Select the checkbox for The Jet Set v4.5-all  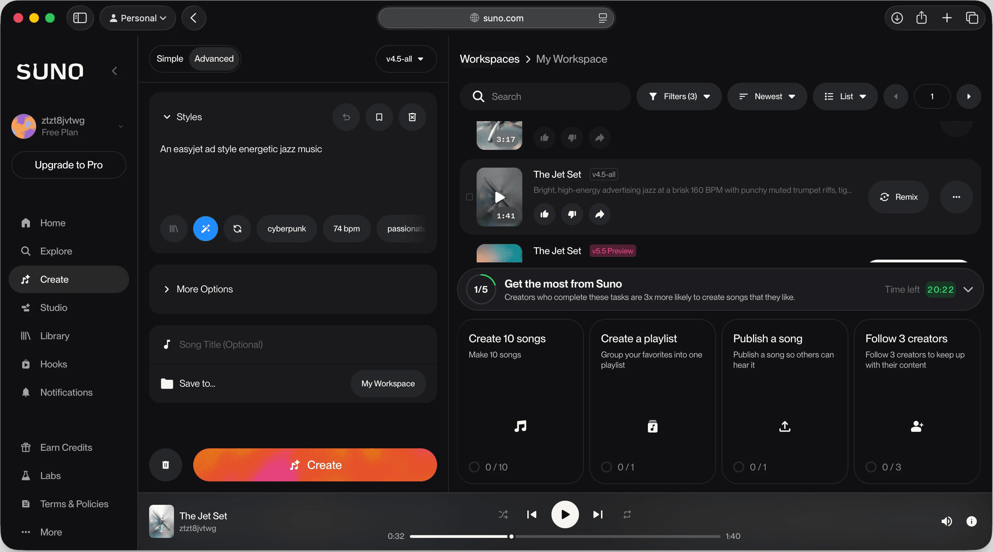469,197
